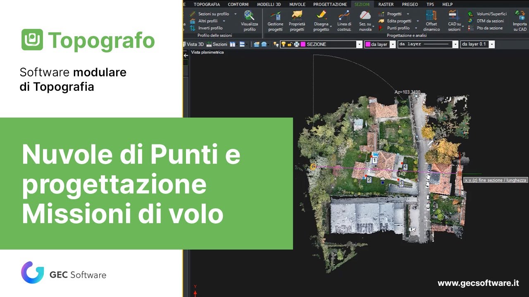The height and width of the screenshot is (297, 529).
Task: Click Pto da sezione icon
Action: click(x=471, y=28)
